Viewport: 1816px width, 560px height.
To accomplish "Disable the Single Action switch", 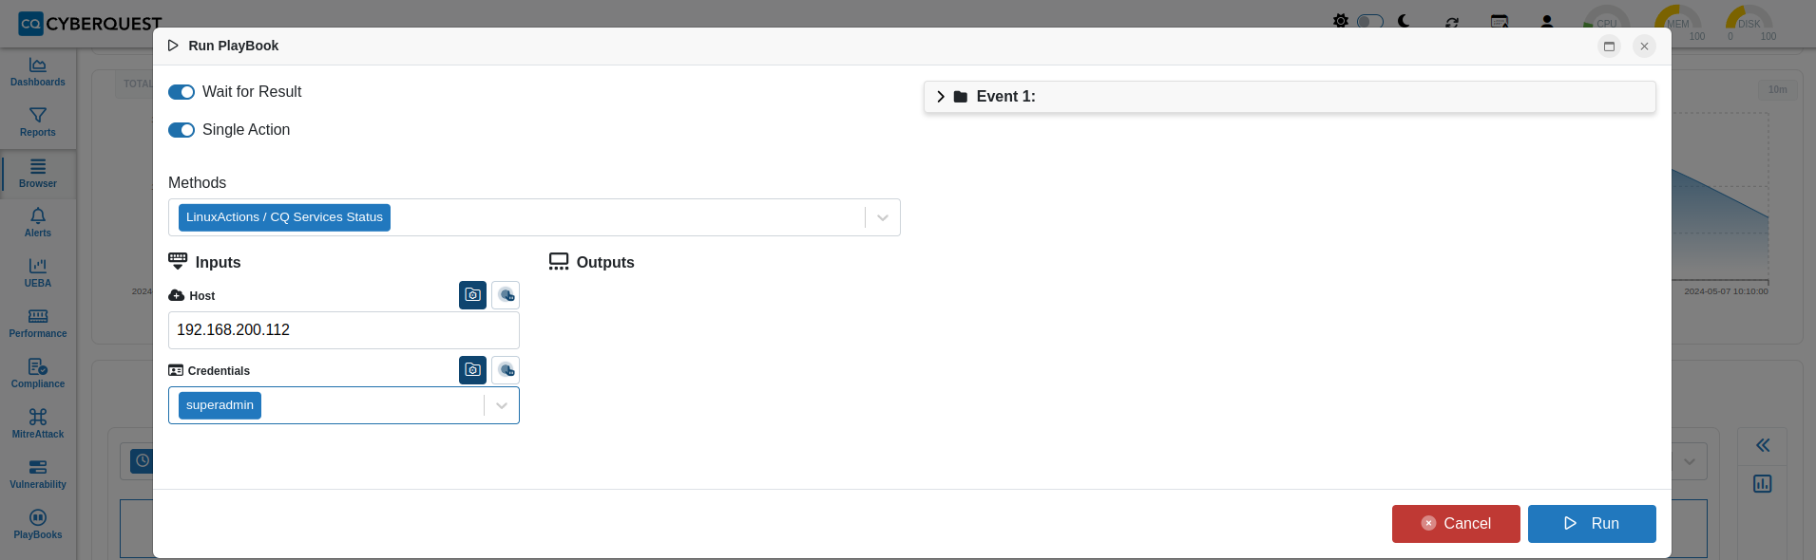I will [182, 130].
